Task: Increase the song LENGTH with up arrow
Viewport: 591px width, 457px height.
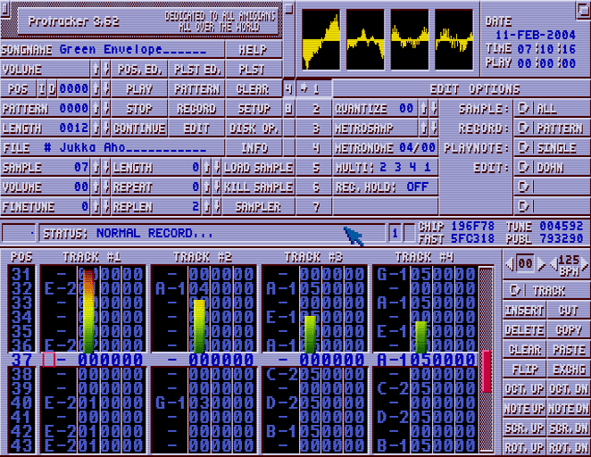Action: [x=96, y=129]
